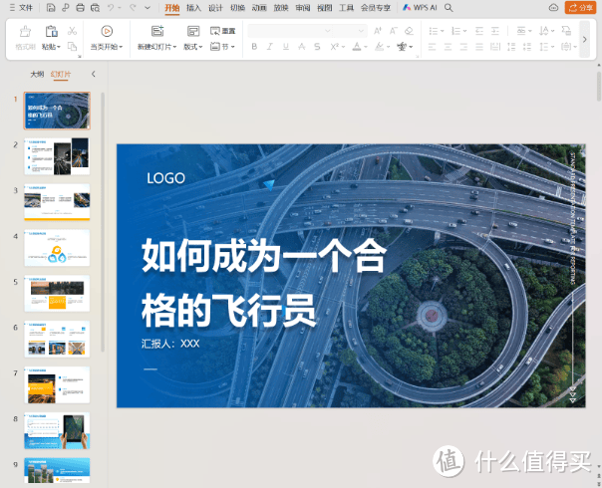602x488 pixels.
Task: Click the Format Painter brush icon
Action: click(25, 31)
